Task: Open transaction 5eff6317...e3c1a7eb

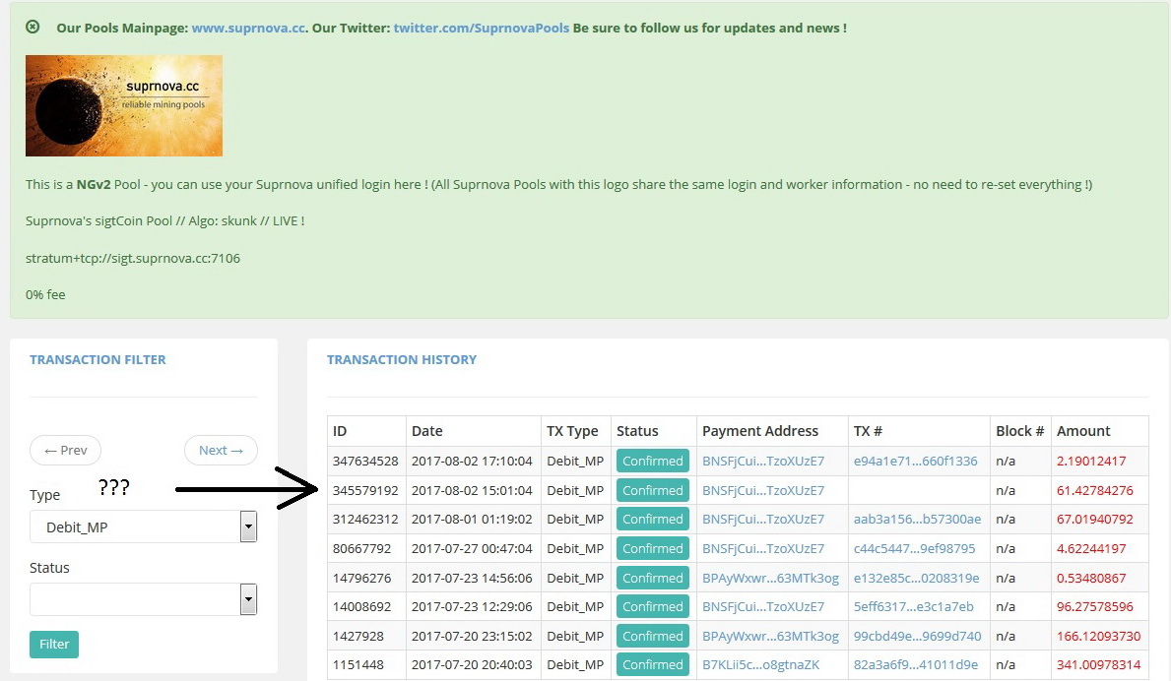Action: click(x=913, y=606)
